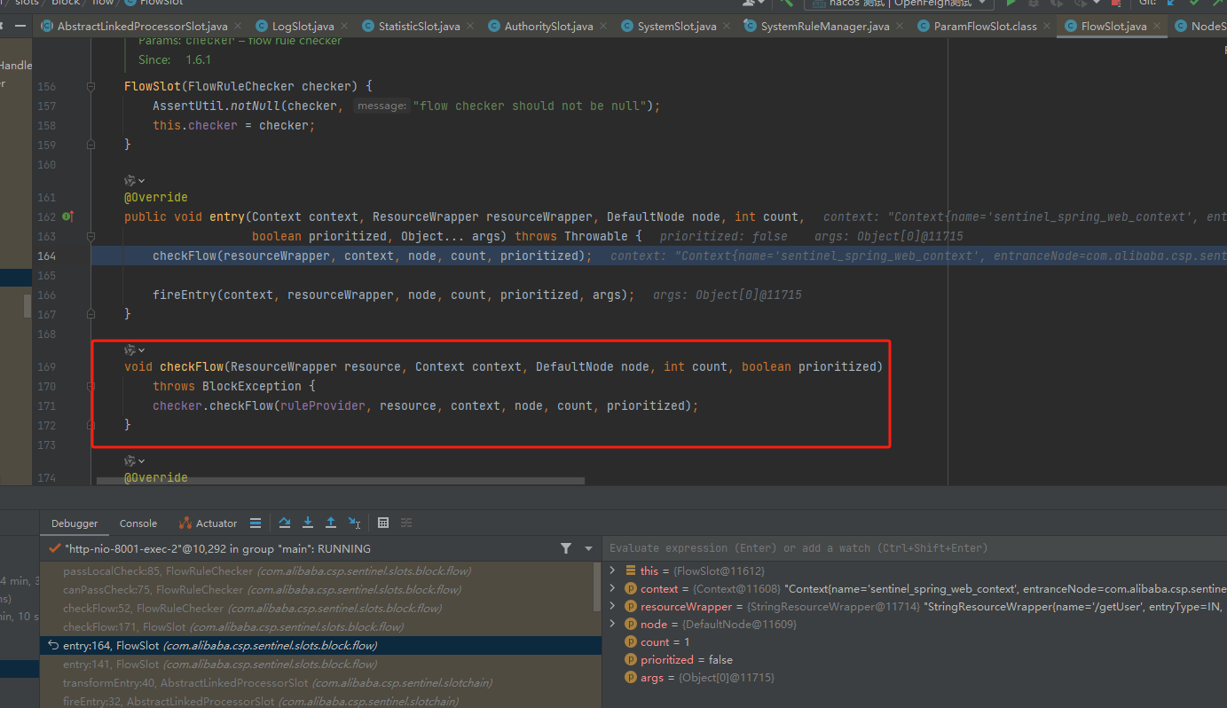Close the FlowSlot.java tab
Image resolution: width=1227 pixels, height=708 pixels.
pyautogui.click(x=1157, y=27)
